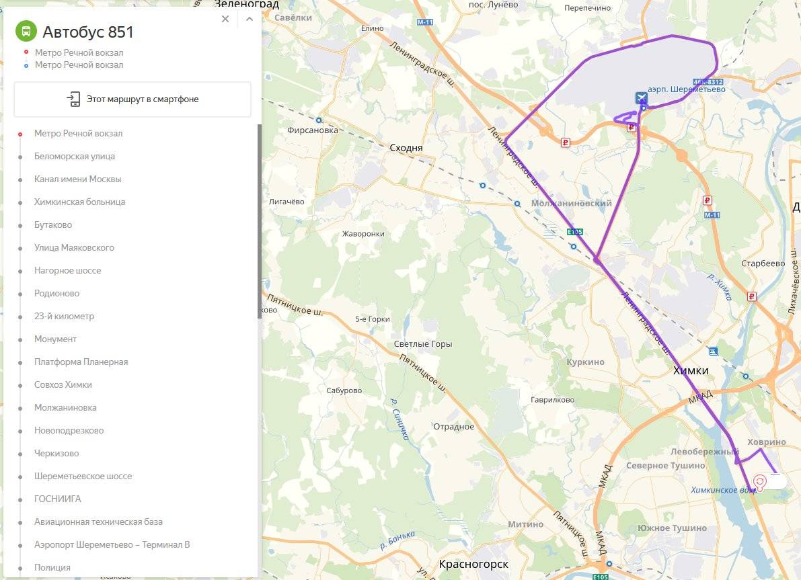Click the smartphone icon in the route button
Screen dimensions: 801x580
(x=73, y=99)
